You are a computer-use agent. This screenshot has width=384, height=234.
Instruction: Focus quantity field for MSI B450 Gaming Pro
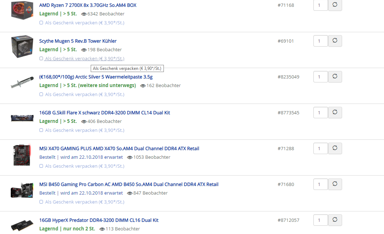point(321,184)
